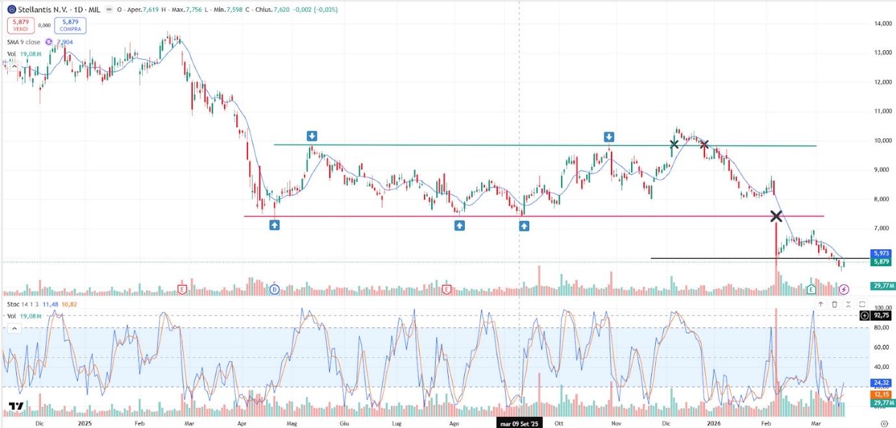Move Stoc pane up with arrow icon

point(820,304)
